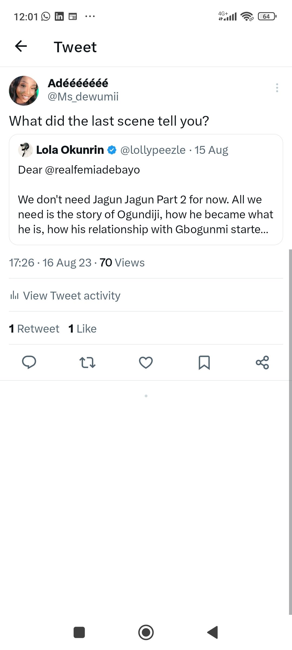The image size is (292, 650).
Task: Open Lola Okunrin's quoted avatar
Action: coord(25,150)
